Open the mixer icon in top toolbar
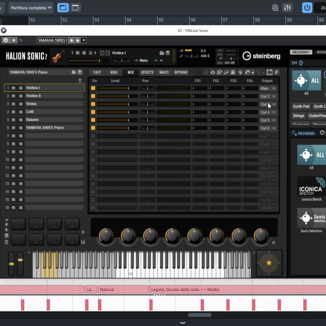 [287, 8]
